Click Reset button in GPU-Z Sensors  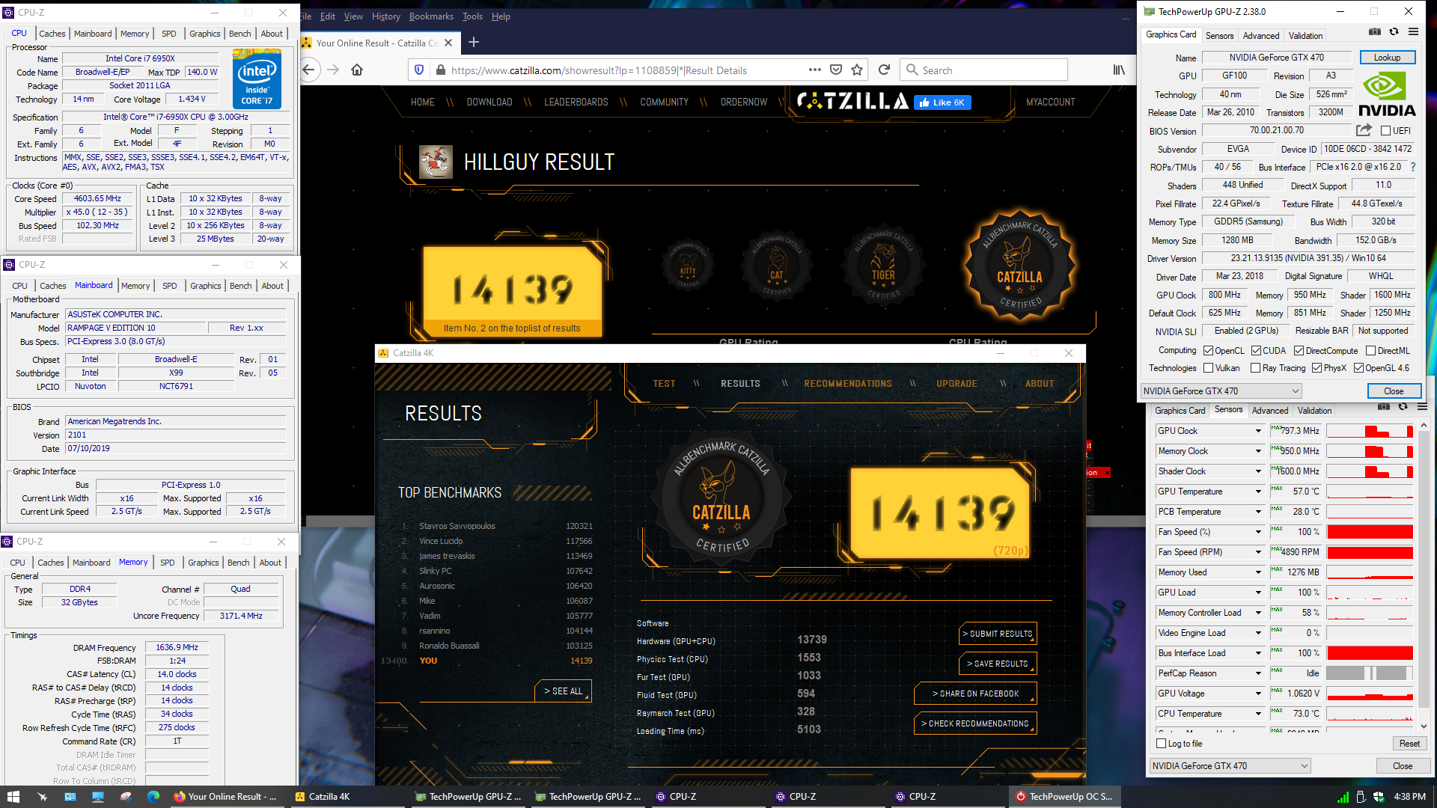1409,744
